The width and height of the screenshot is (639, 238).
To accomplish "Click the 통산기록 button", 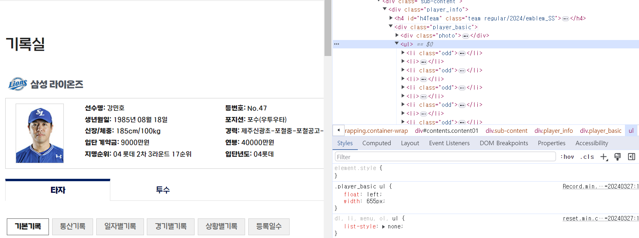I will [x=73, y=226].
